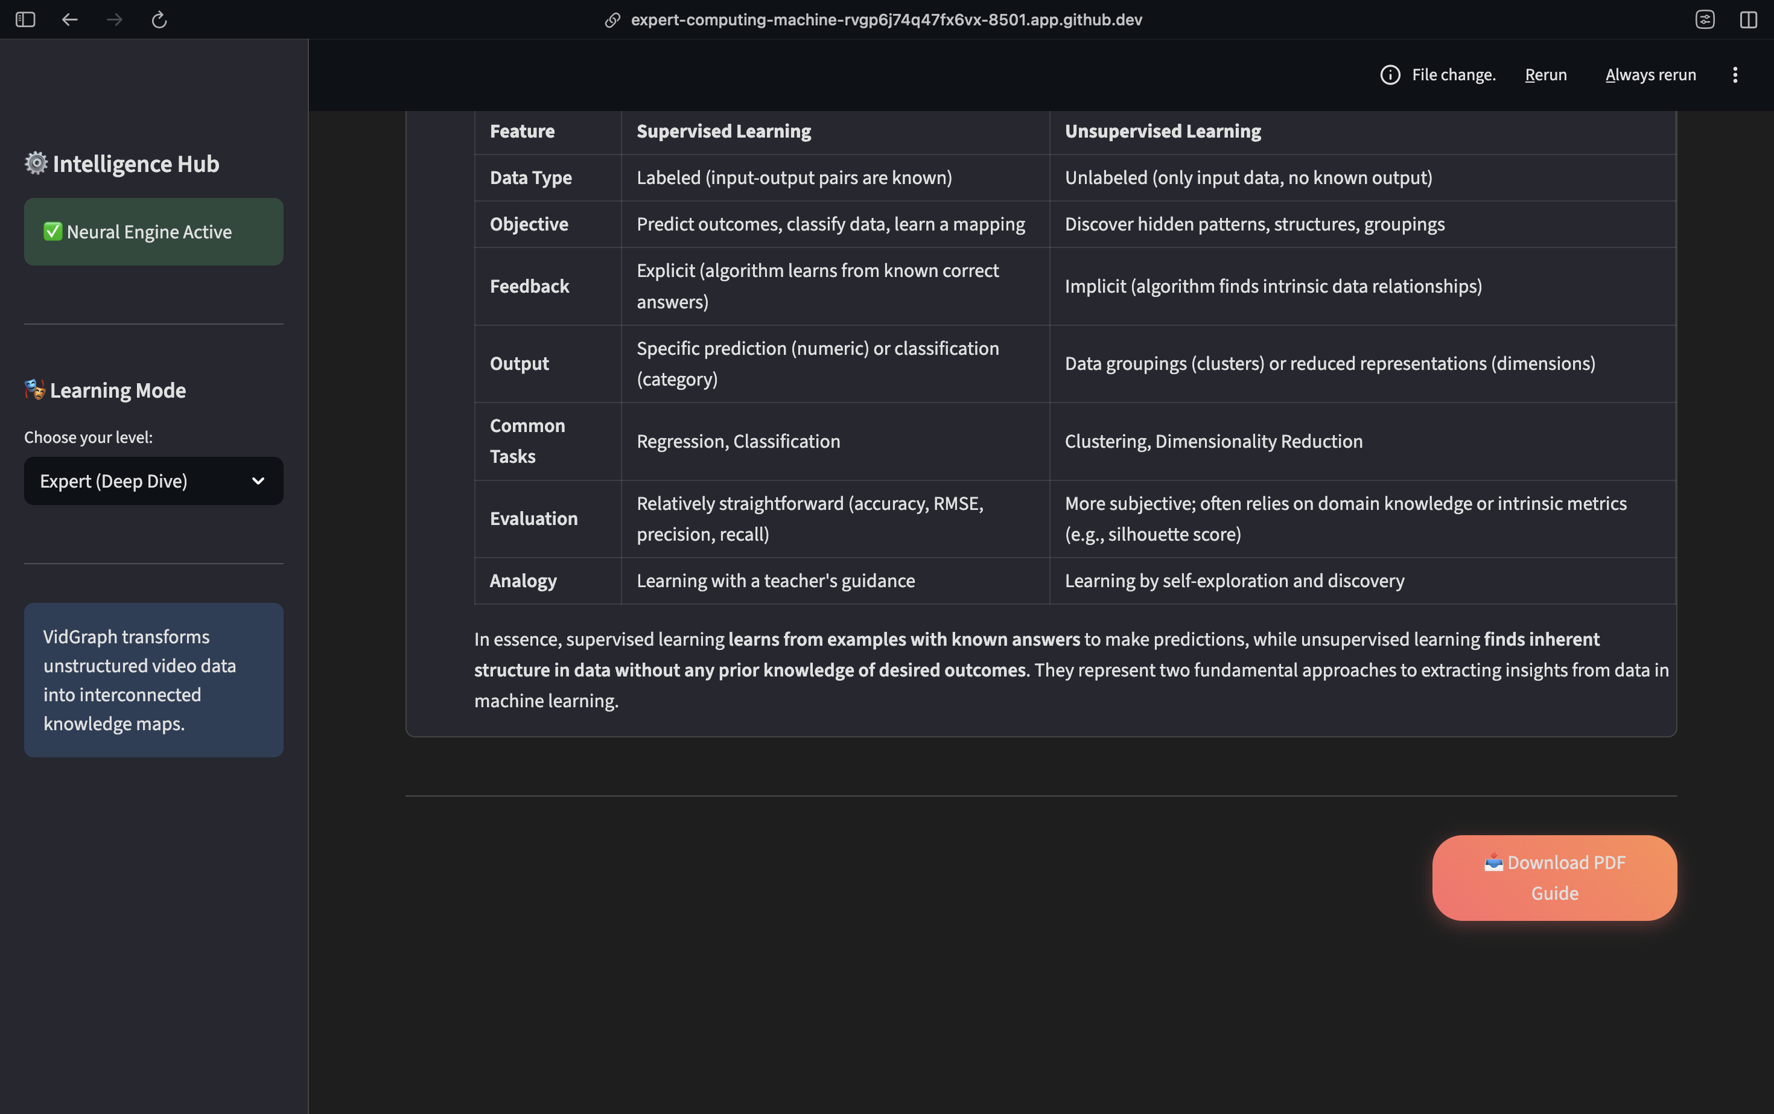Click the browser back arrow
The height and width of the screenshot is (1114, 1774).
coord(70,20)
